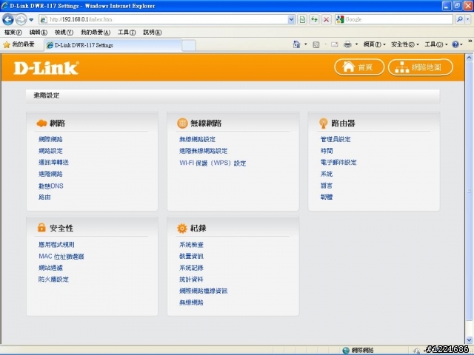Open the 說明(H) menu
Image resolution: width=474 pixels, height=355 pixels.
[152, 33]
